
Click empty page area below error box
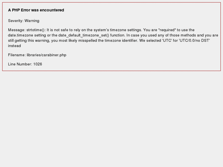[112, 118]
